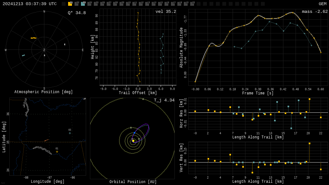This screenshot has height=185, width=329.
Task: Click the orange meteor track in polar plot
Action: 33,38
